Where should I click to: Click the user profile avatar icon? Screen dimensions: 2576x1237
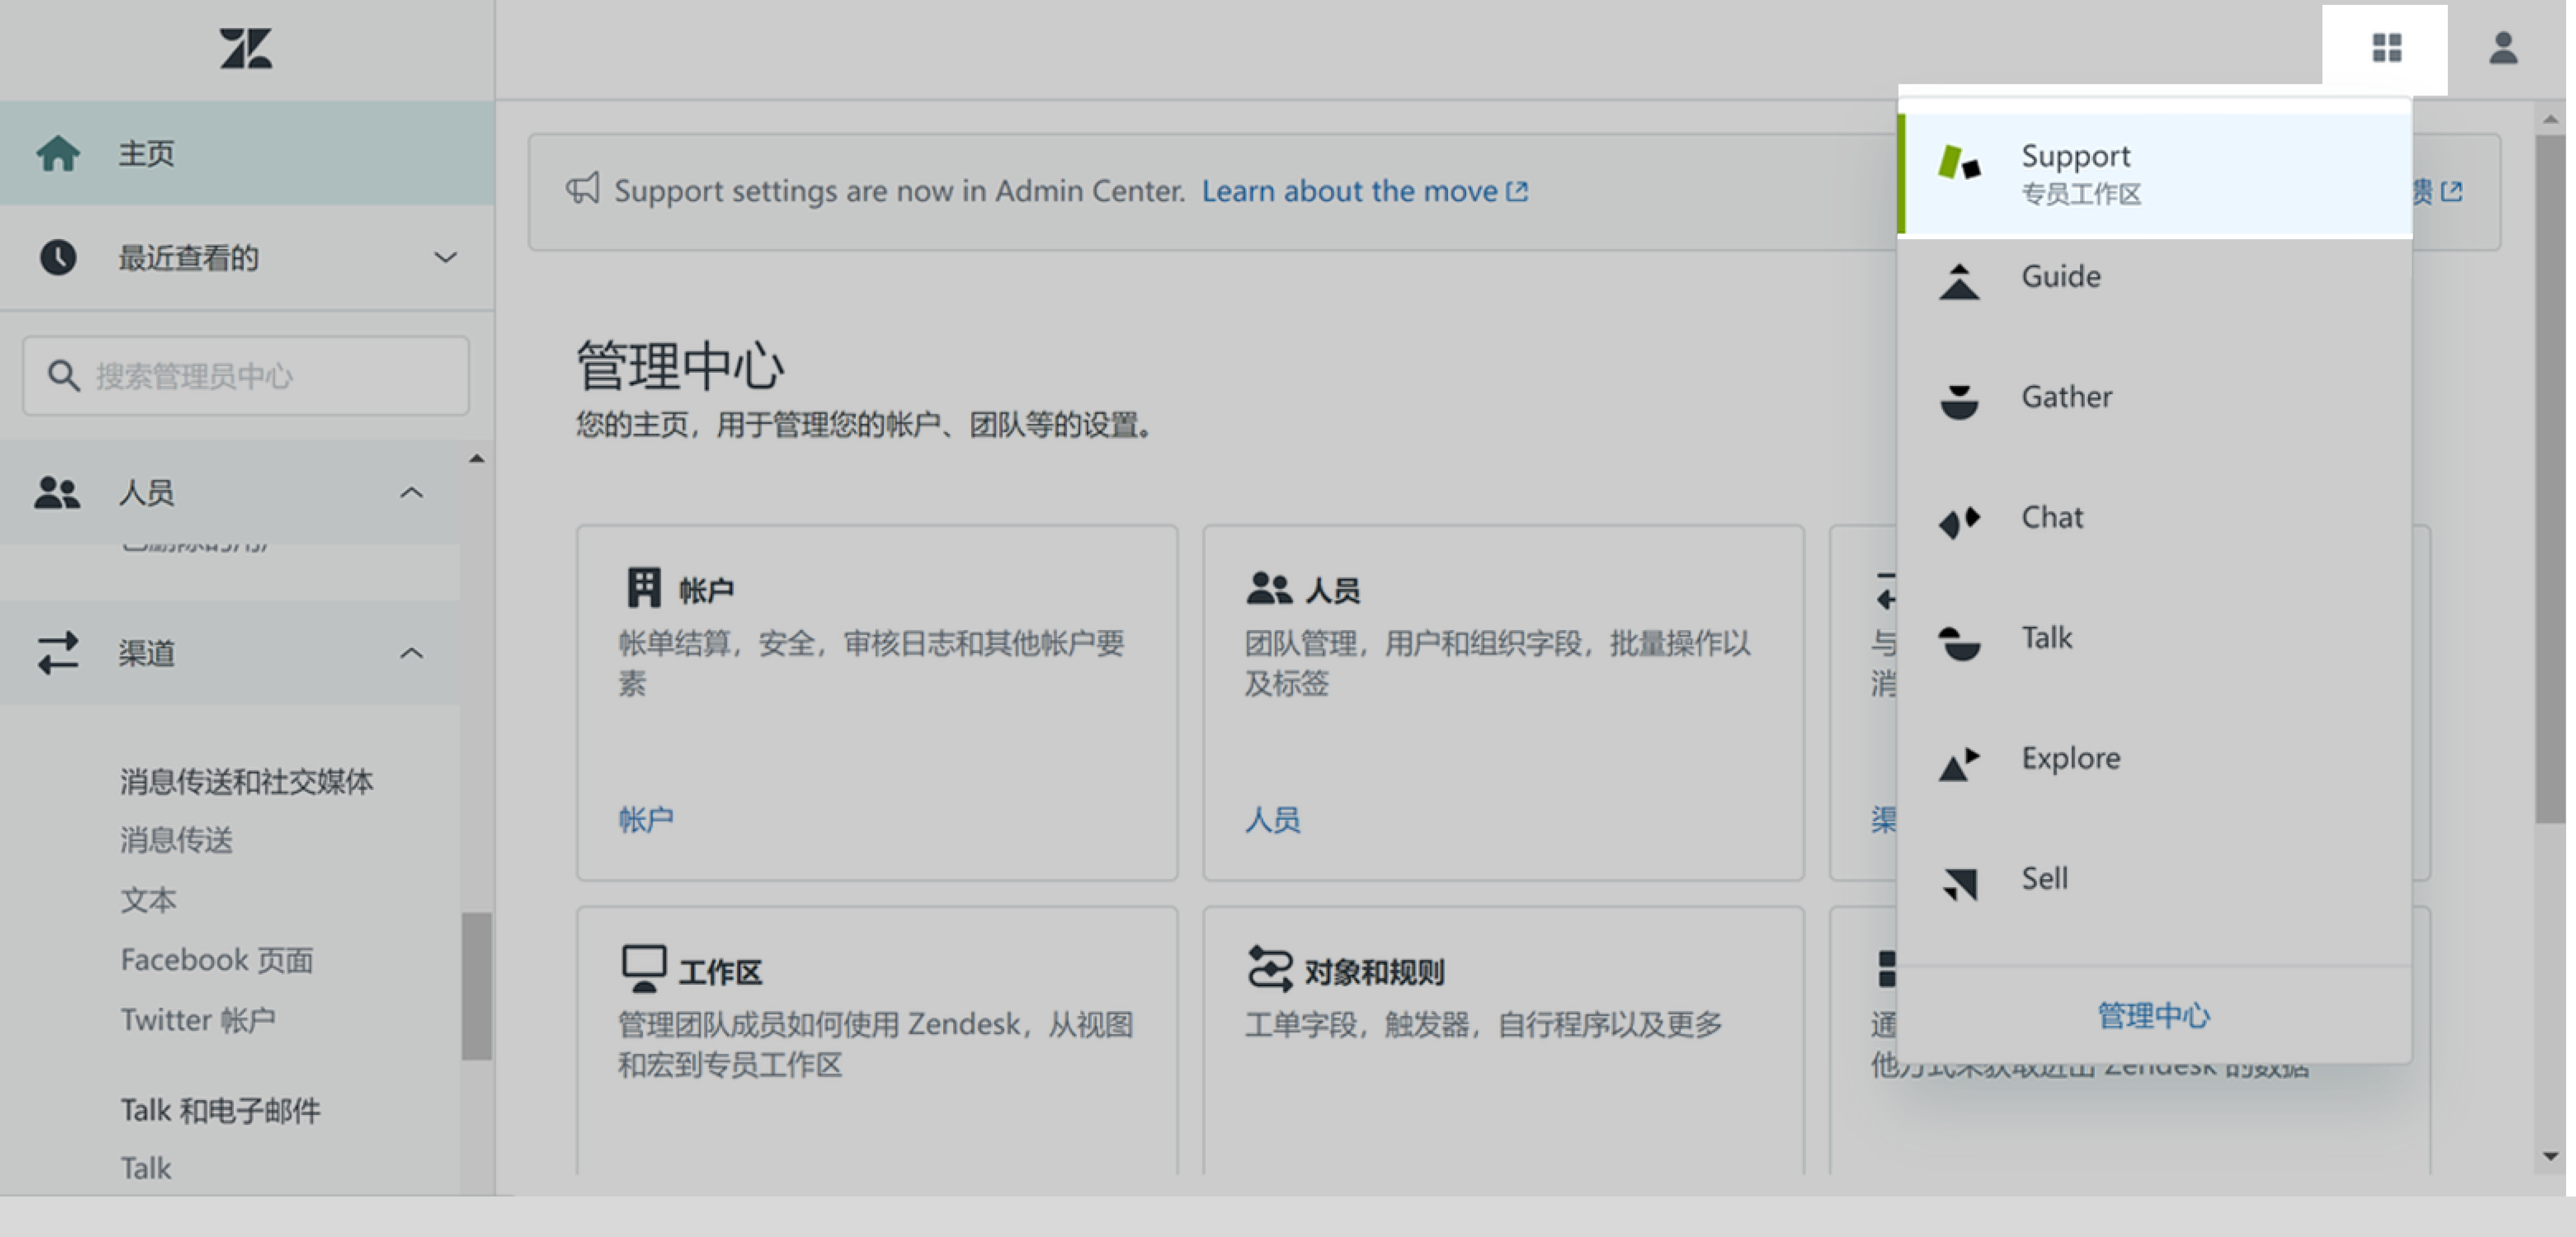2503,47
